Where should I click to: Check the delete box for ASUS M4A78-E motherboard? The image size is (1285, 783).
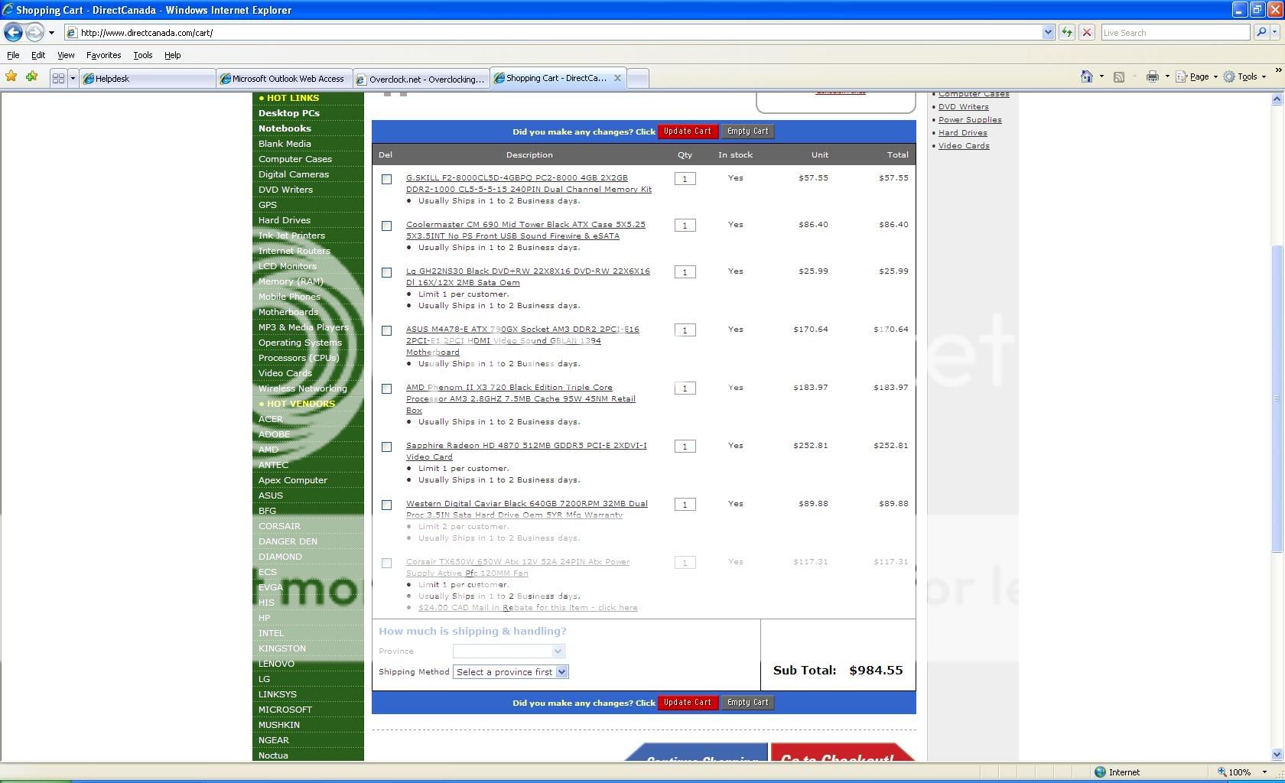(386, 330)
